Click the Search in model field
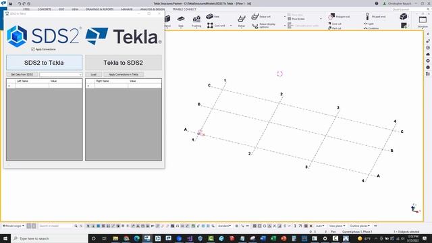 [55, 225]
